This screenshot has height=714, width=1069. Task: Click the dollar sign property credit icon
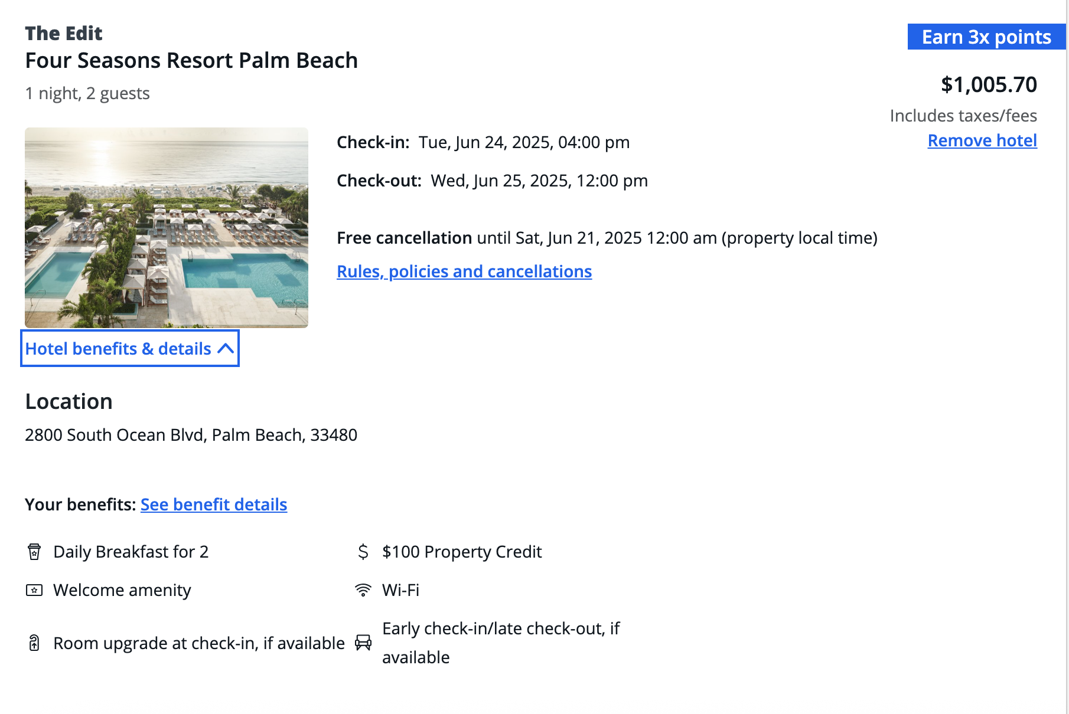coord(363,552)
